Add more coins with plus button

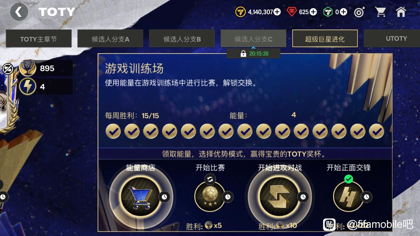[x=277, y=12]
